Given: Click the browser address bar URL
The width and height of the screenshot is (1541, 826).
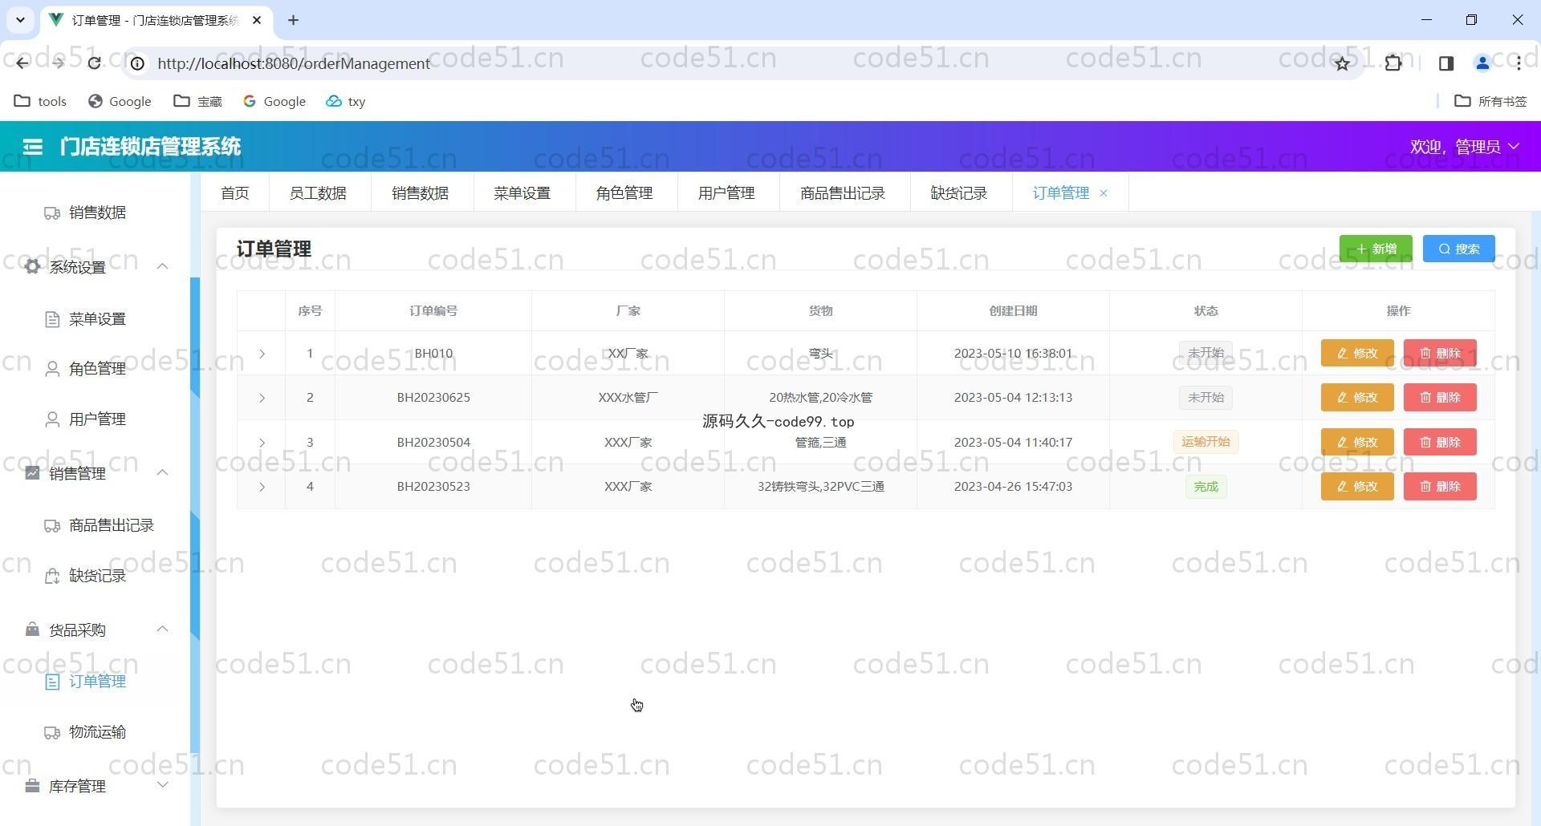Looking at the screenshot, I should pos(294,63).
